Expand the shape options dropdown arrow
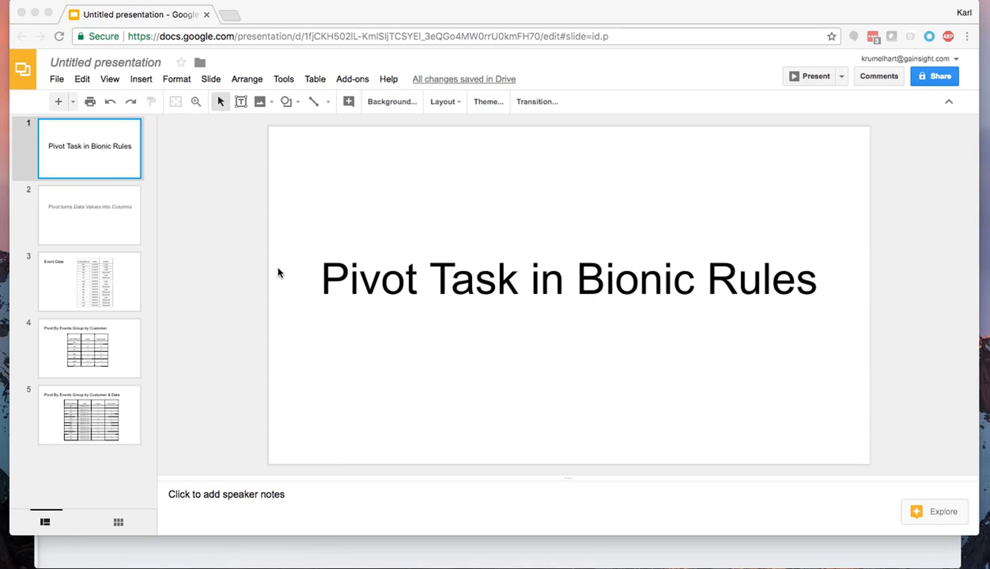Screen dimensions: 990x569 (x=298, y=101)
